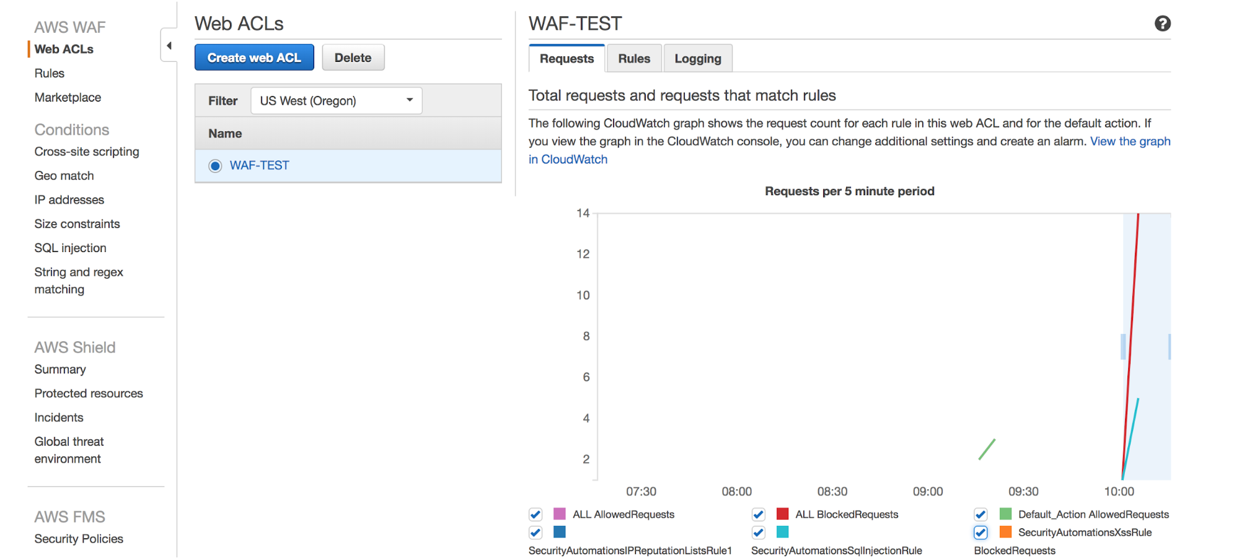Follow the View the graph in CloudWatch link
The image size is (1239, 558).
(1129, 141)
